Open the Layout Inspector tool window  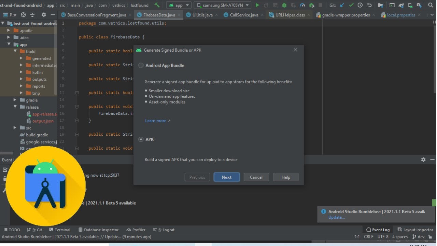[415, 230]
